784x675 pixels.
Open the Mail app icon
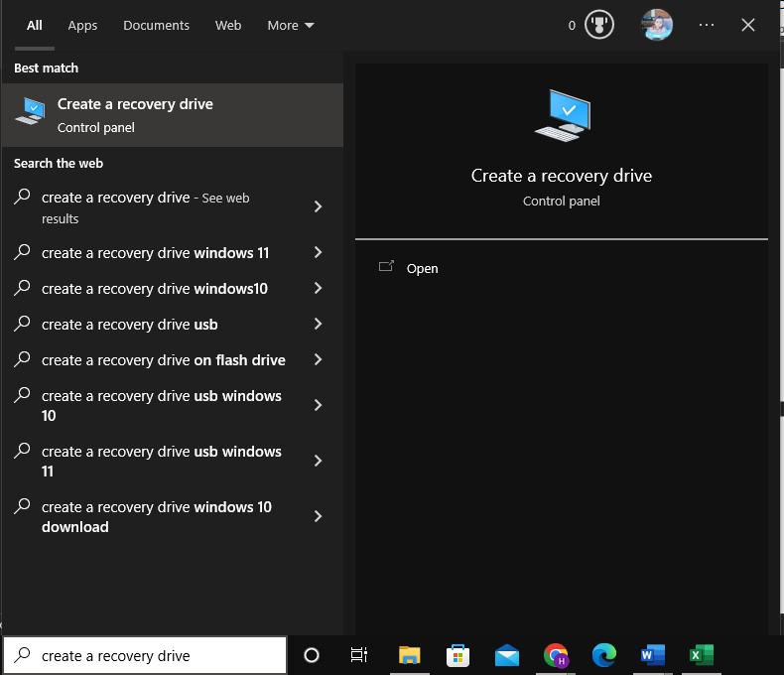(x=506, y=655)
